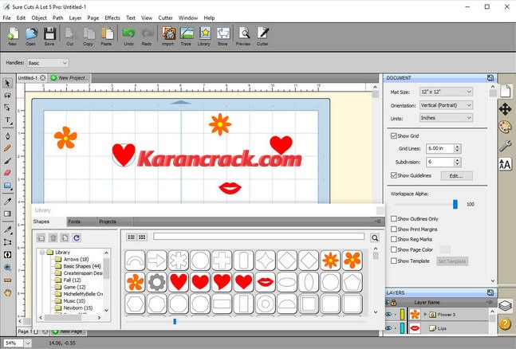516x349 pixels.
Task: Select the Text tool
Action: tap(7, 120)
